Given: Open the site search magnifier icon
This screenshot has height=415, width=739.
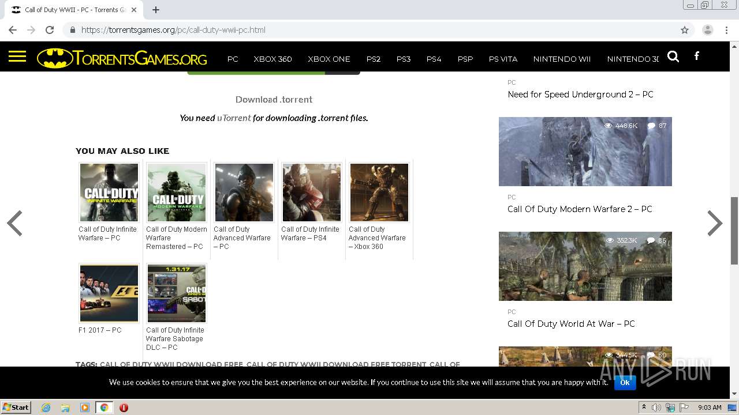Looking at the screenshot, I should pyautogui.click(x=673, y=56).
